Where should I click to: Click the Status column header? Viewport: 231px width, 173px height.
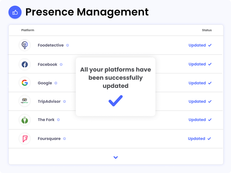(207, 30)
